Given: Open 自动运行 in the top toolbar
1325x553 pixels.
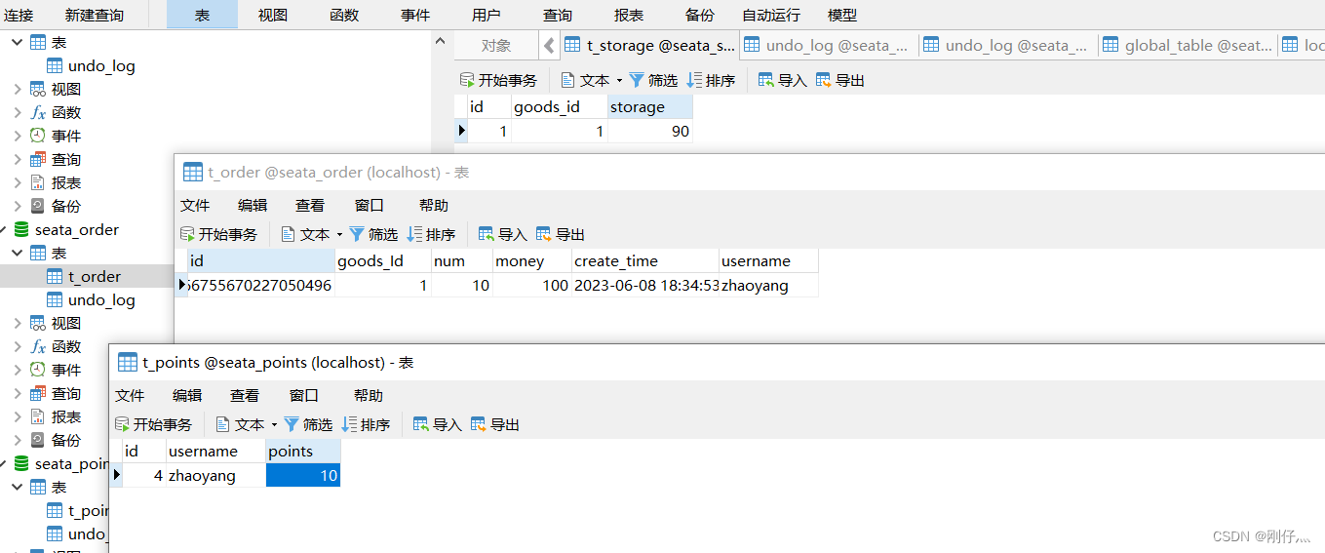Looking at the screenshot, I should [x=771, y=15].
